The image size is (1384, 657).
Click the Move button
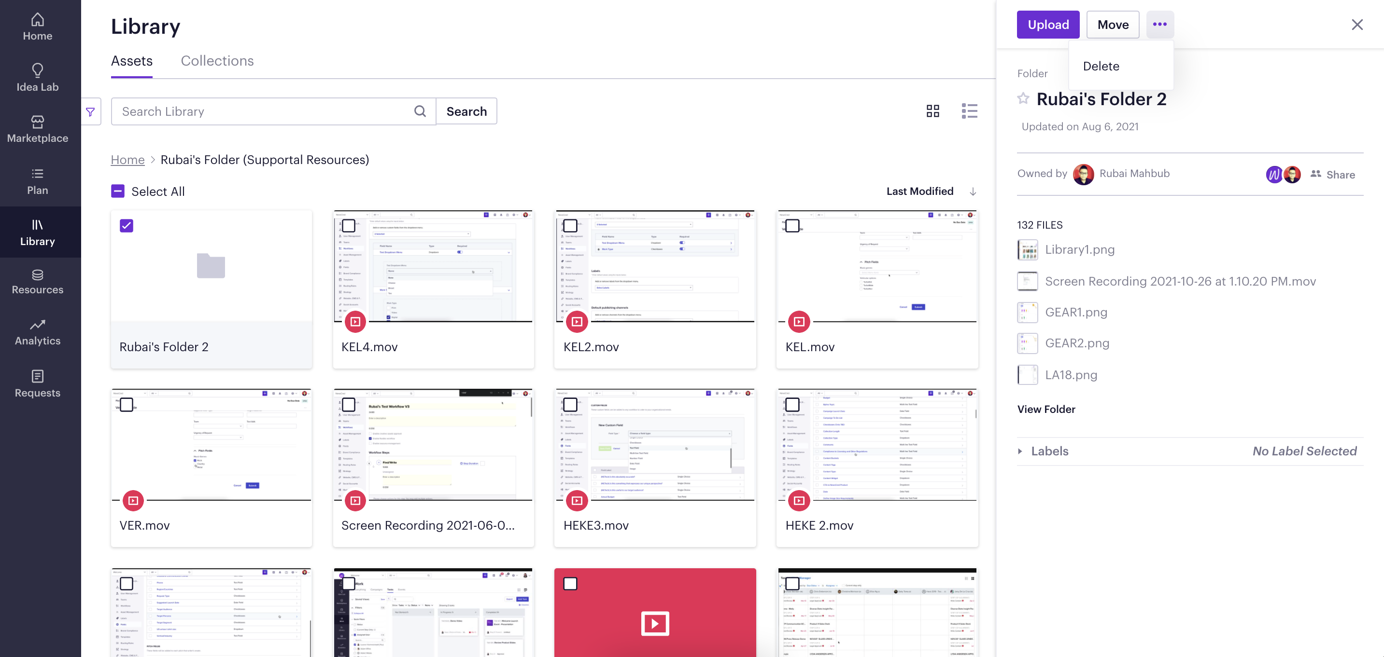click(x=1113, y=25)
